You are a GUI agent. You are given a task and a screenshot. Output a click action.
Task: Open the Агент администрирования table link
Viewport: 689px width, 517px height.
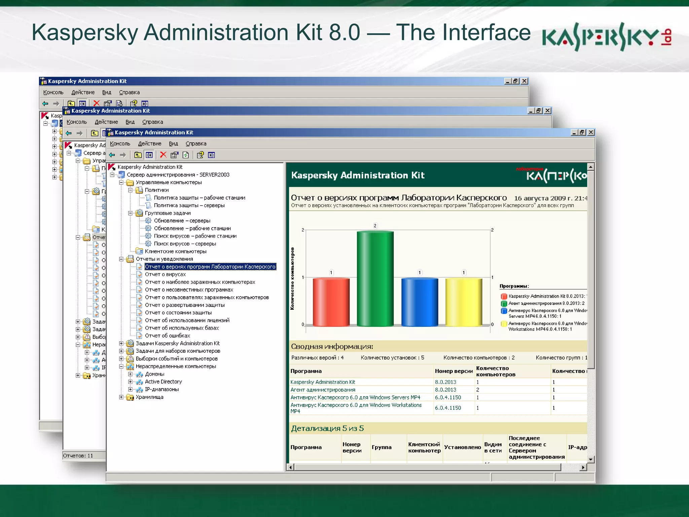(x=323, y=390)
